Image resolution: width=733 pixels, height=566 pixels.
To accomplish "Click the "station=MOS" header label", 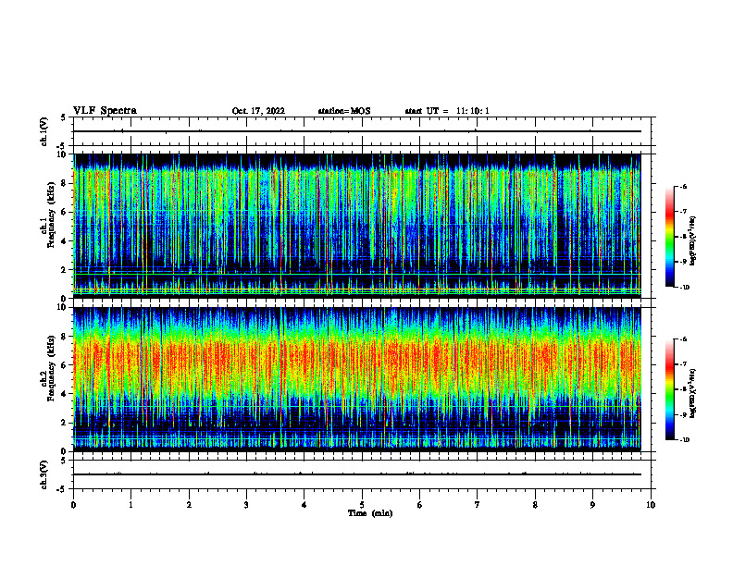I will pyautogui.click(x=344, y=111).
